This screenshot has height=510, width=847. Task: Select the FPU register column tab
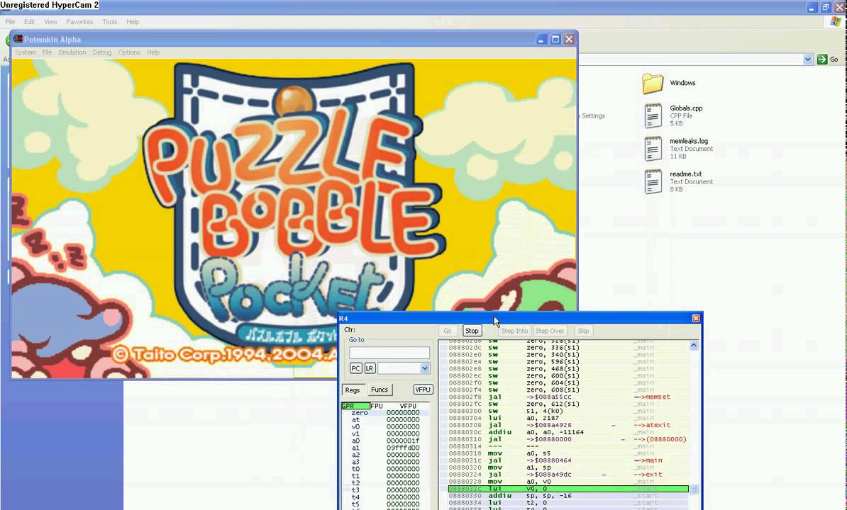click(377, 406)
